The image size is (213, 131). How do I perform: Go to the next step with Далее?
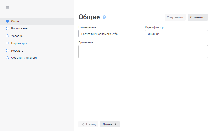(x=110, y=124)
